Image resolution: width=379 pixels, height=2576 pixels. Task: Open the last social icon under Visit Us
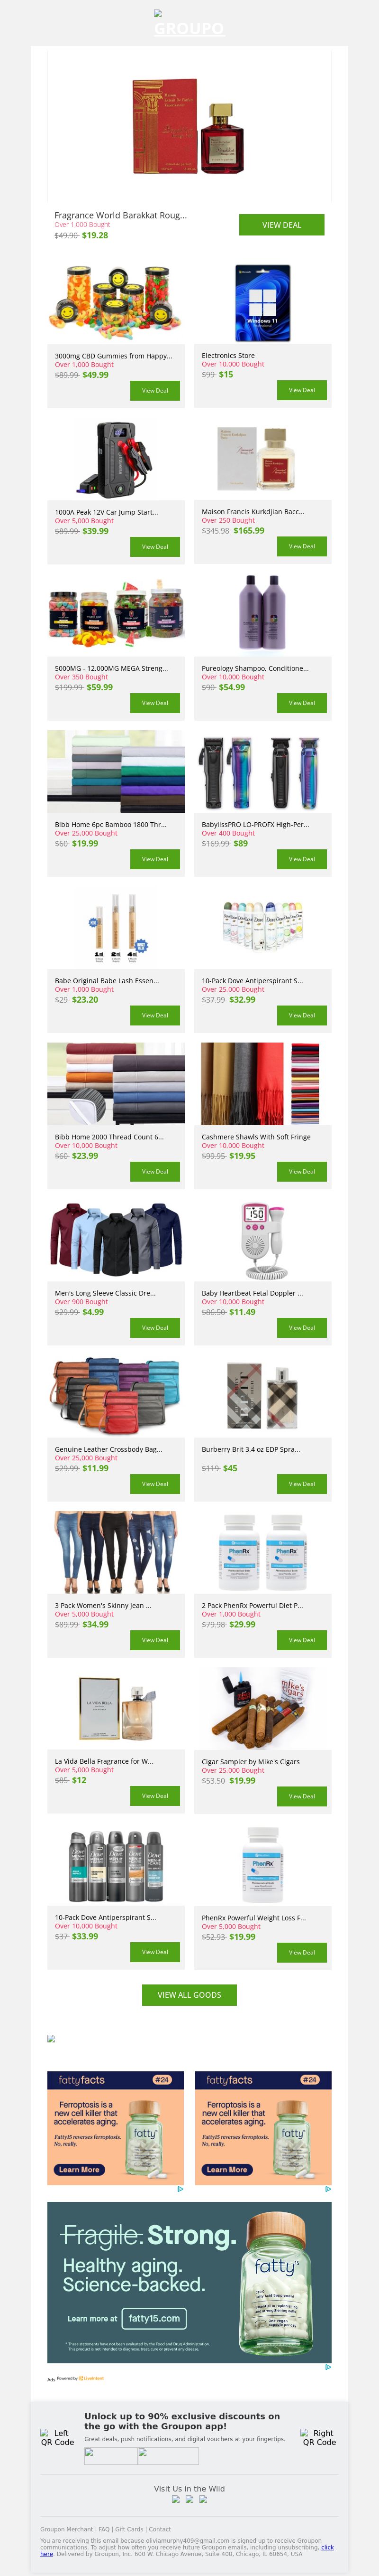(203, 2499)
